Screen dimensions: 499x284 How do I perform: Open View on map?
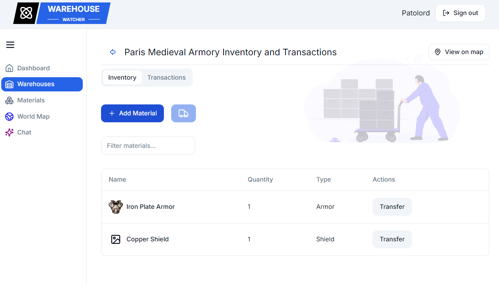pyautogui.click(x=458, y=52)
